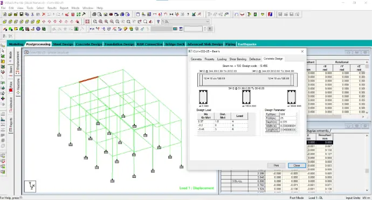
Task: Click the Zoom Window magnifier icon
Action: (95, 22)
